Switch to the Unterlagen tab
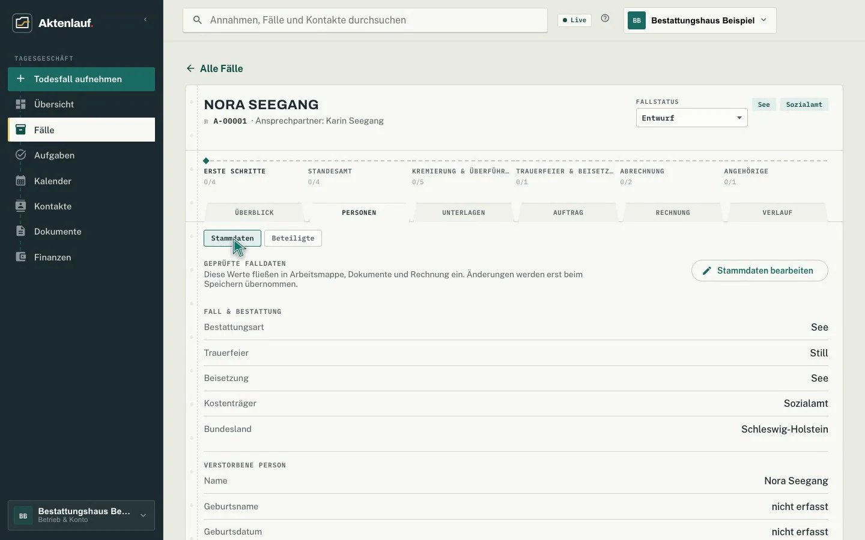865x540 pixels. pyautogui.click(x=464, y=212)
